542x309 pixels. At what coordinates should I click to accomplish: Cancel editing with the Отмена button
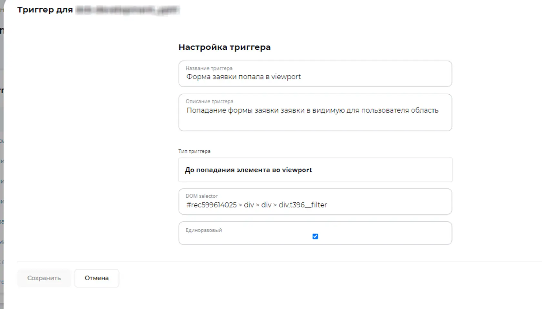click(x=96, y=278)
